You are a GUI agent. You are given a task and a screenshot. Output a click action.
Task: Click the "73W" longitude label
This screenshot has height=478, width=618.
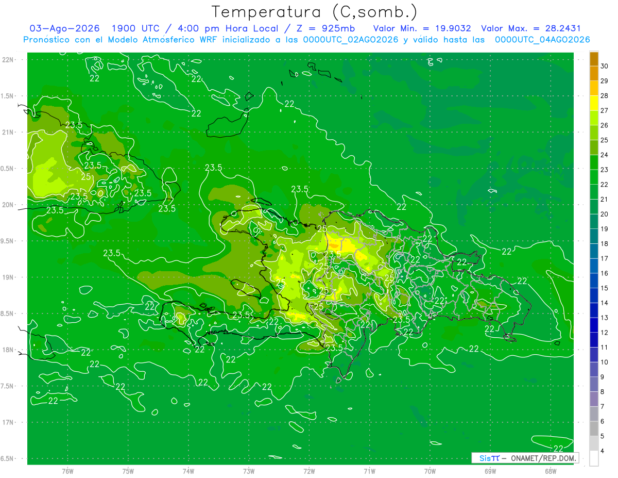click(x=249, y=471)
